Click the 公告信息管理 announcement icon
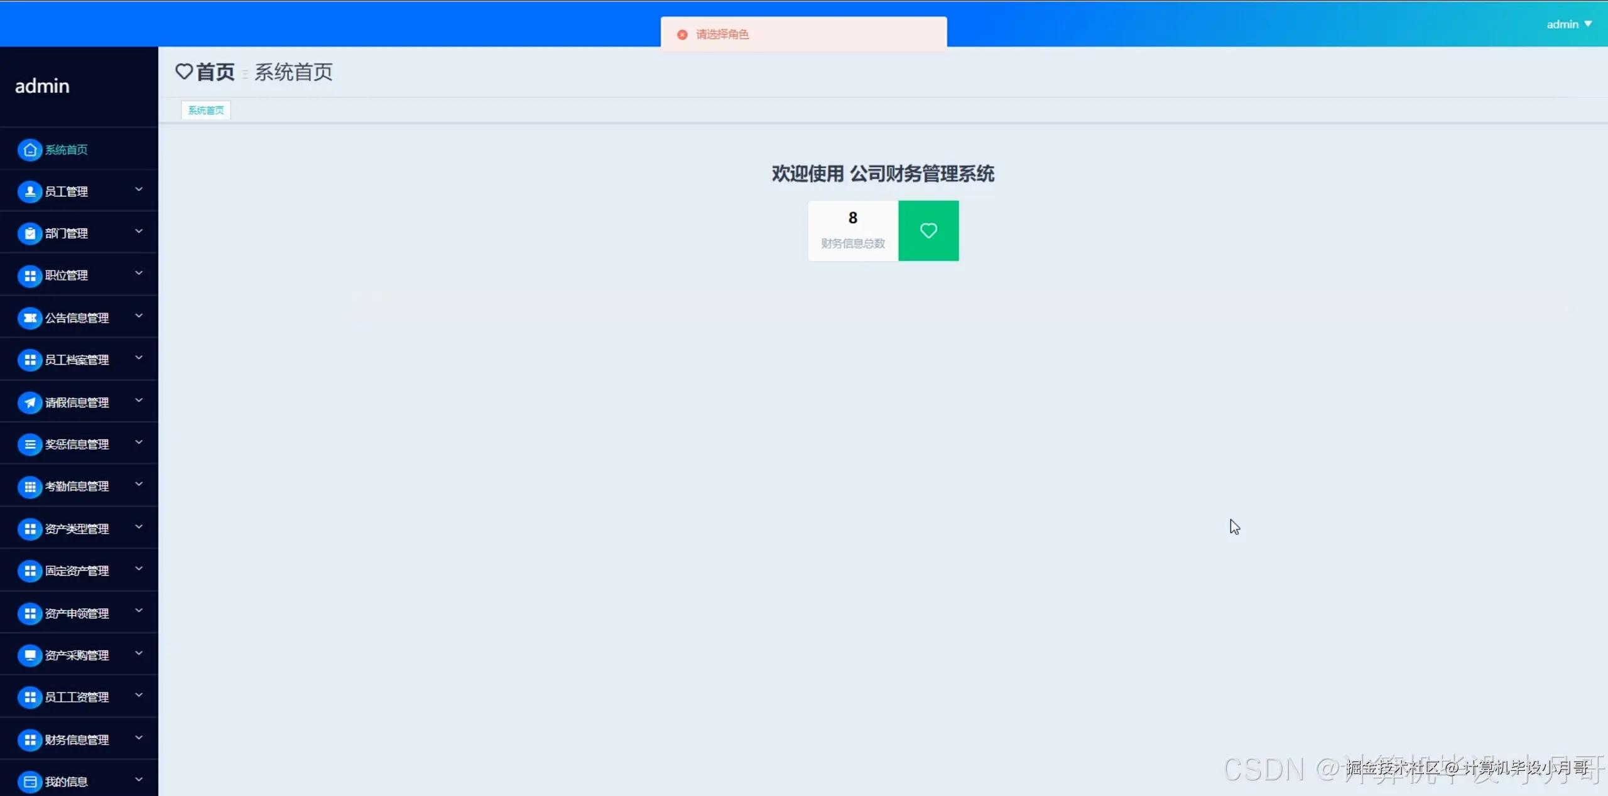Image resolution: width=1608 pixels, height=796 pixels. click(x=30, y=318)
